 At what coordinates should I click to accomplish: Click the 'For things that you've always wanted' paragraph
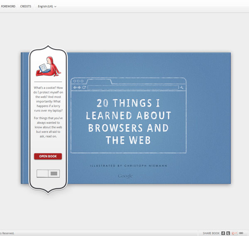(x=48, y=127)
